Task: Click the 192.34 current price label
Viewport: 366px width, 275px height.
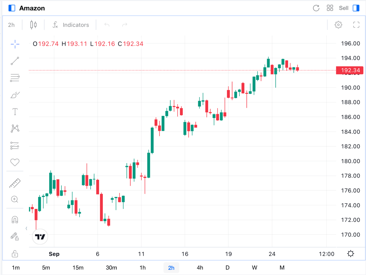Action: click(350, 70)
